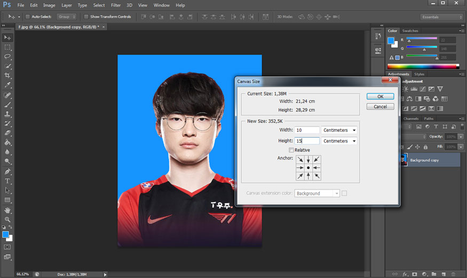The height and width of the screenshot is (278, 467).
Task: Open Height units Centimeters dropdown
Action: [339, 141]
